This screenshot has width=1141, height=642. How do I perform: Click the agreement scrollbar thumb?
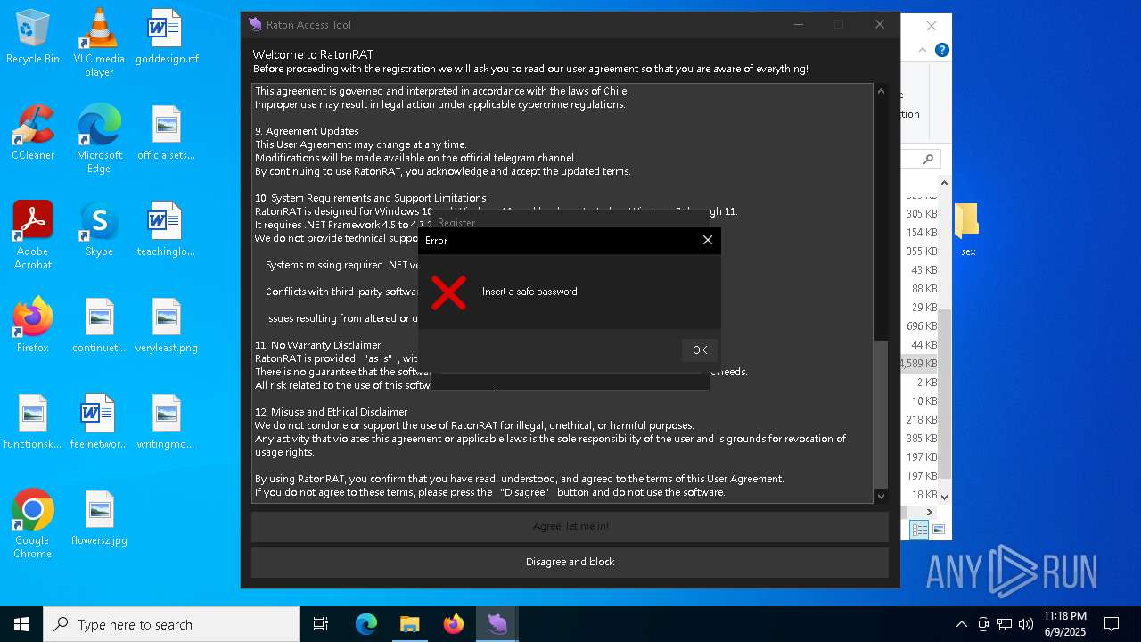882,414
